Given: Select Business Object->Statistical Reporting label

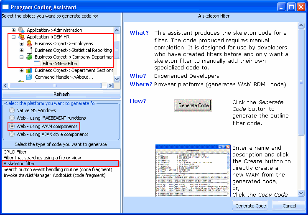Looking at the screenshot, I should point(73,50).
